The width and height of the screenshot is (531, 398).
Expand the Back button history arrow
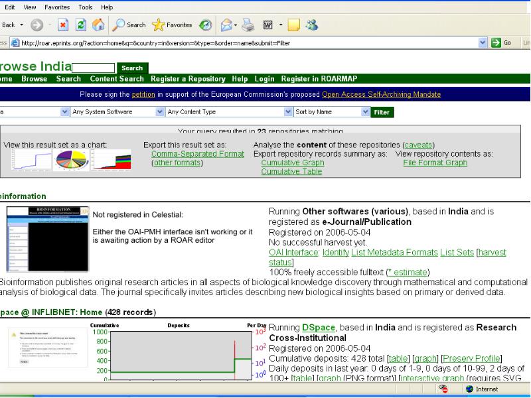(22, 25)
